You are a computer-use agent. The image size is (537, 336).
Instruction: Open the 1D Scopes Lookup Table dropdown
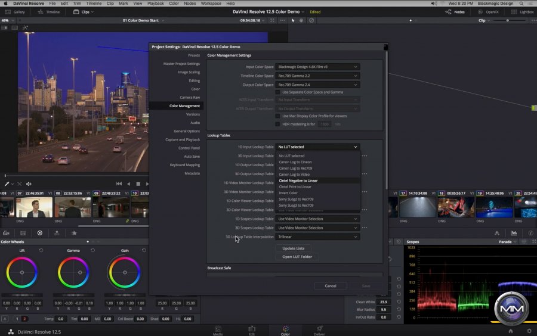317,219
